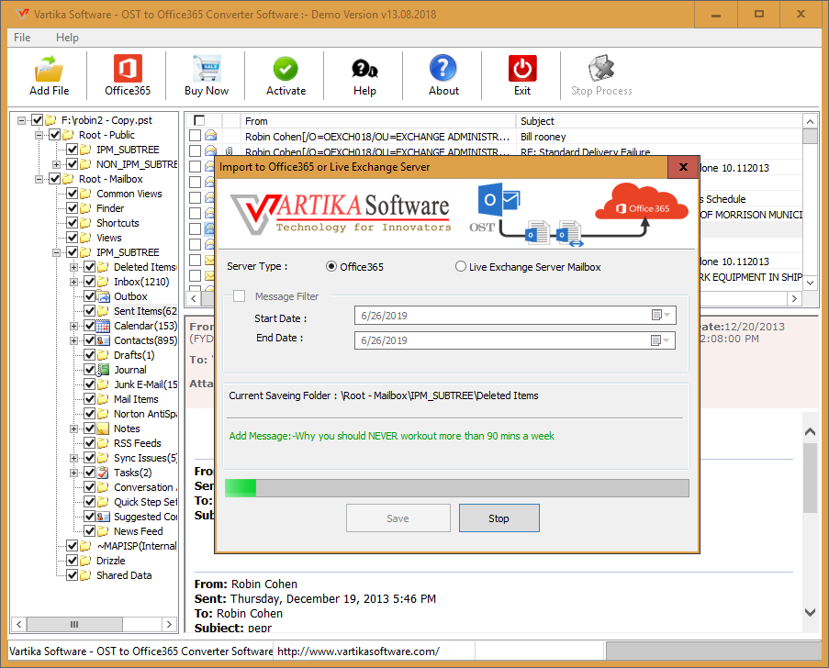Open the Help menu

[x=67, y=38]
